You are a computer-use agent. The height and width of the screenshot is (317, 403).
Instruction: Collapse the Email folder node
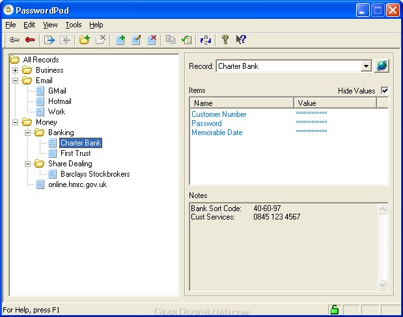point(15,81)
